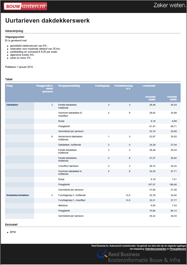The height and width of the screenshot is (265, 187).
Task: Click the value 34,85
Action: [x=174, y=131]
